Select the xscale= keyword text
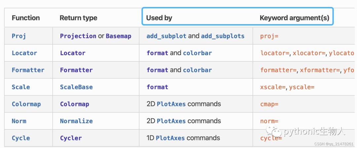Screen dimensions: 357x148 tap(273, 87)
